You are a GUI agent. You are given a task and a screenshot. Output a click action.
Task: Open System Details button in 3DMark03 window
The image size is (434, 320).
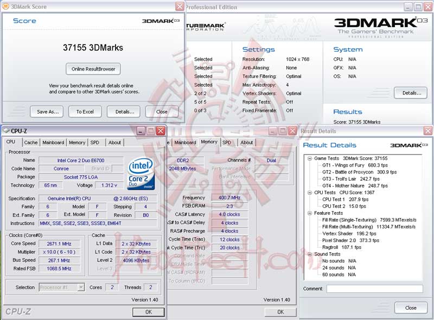tap(411, 93)
